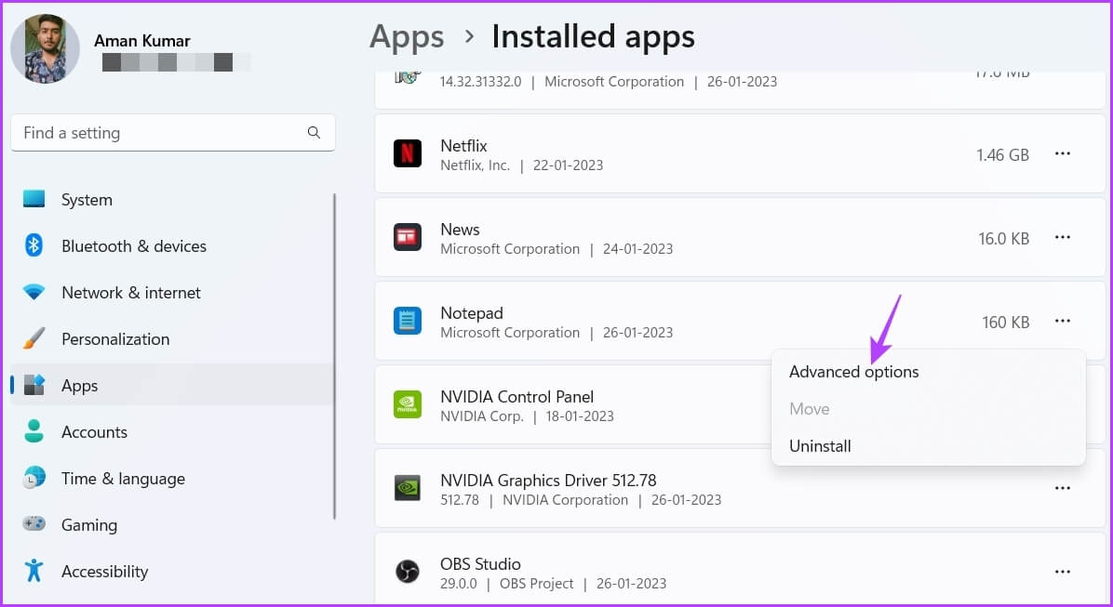Open Time & language settings
Viewport: 1113px width, 607px height.
point(172,479)
